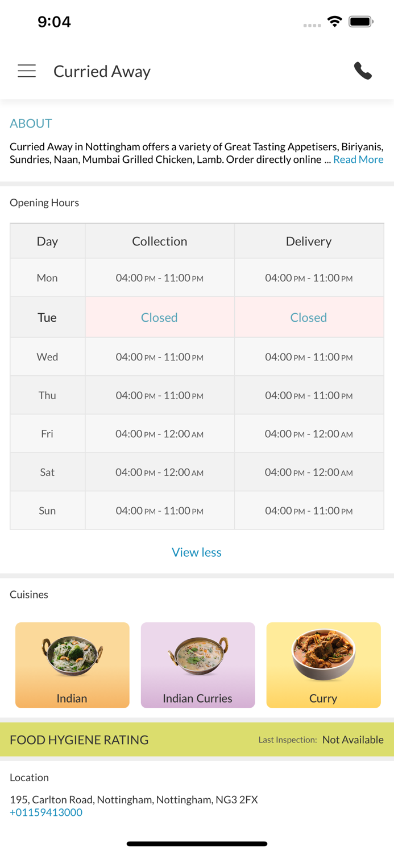394x854 pixels.
Task: Open the hamburger navigation menu
Action: coord(27,71)
